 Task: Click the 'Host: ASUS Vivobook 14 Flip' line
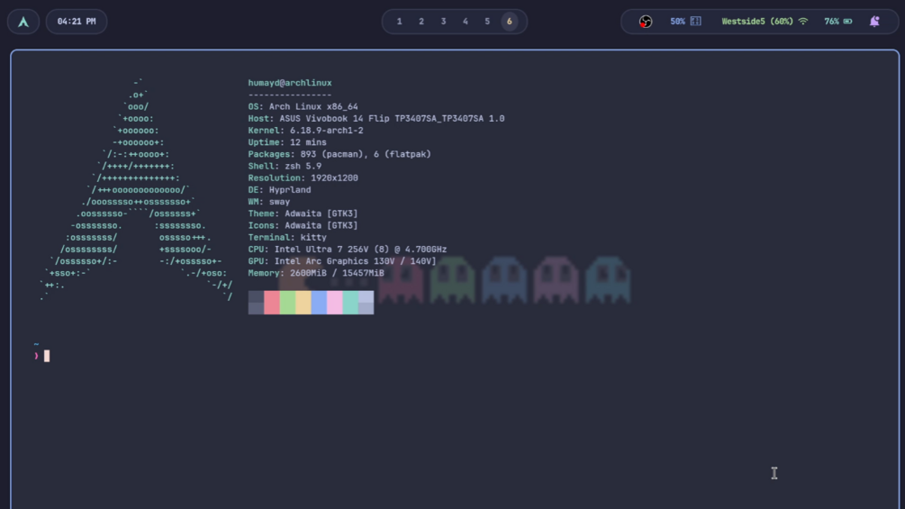coord(376,118)
